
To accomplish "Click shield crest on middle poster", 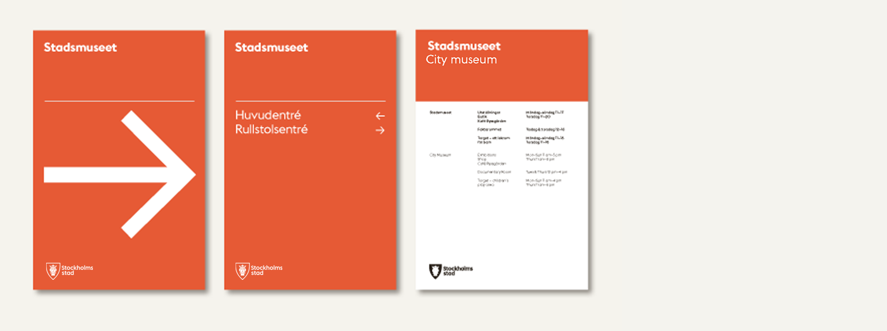I will [242, 271].
